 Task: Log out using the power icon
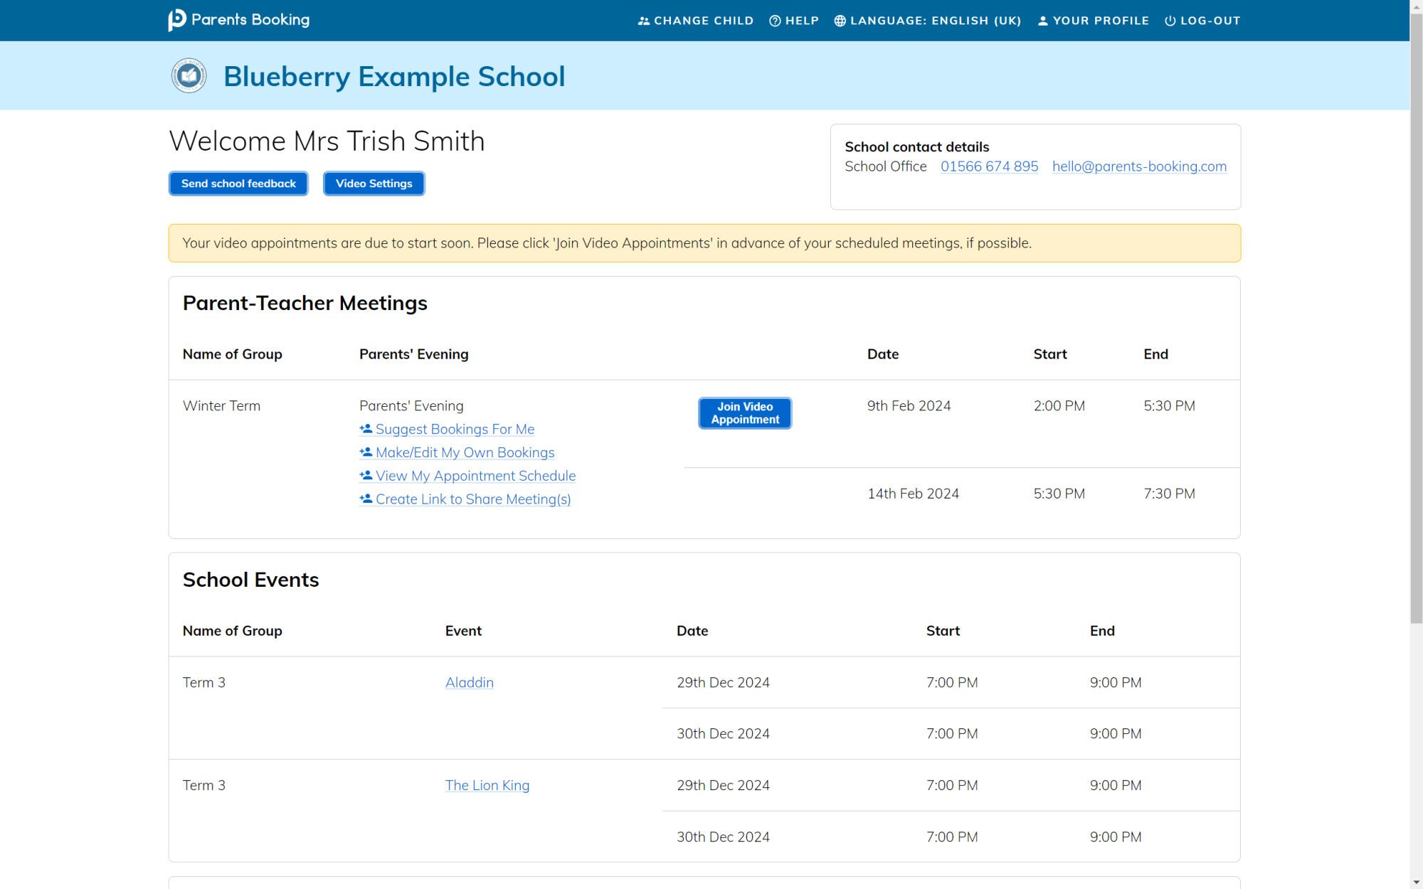[x=1170, y=21]
